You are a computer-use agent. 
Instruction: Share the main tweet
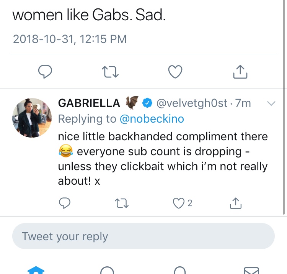coord(239,71)
